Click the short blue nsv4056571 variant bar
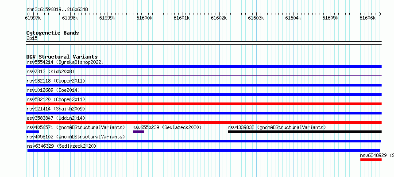This screenshot has width=394, height=177. 32,132
